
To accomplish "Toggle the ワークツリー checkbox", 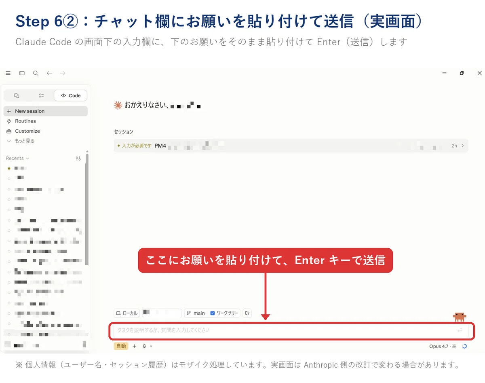I will pos(213,313).
